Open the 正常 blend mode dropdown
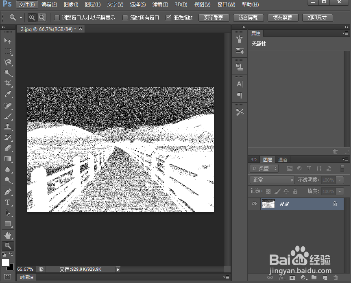The image size is (351, 283). tap(272, 180)
